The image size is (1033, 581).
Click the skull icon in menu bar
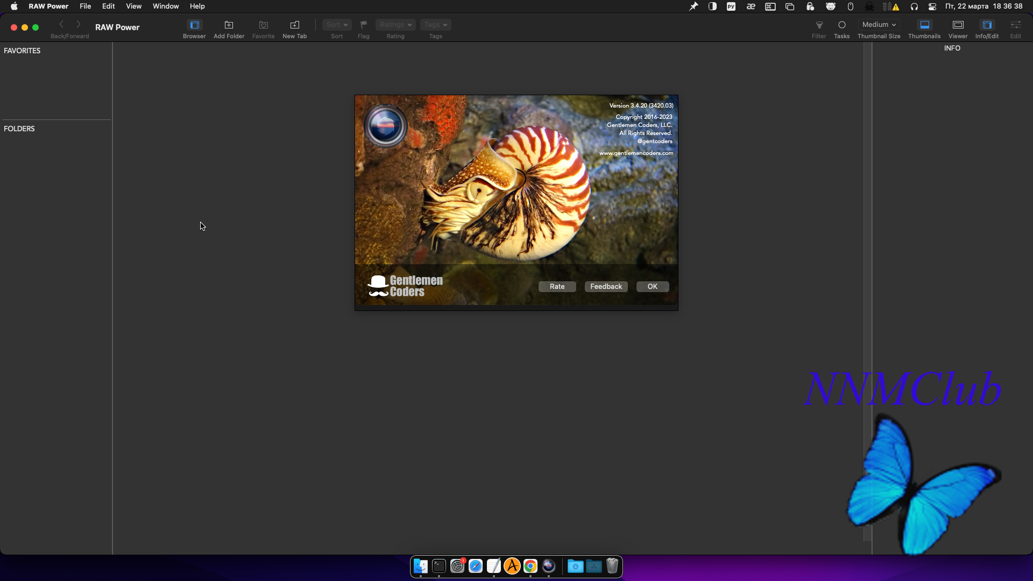tap(869, 6)
